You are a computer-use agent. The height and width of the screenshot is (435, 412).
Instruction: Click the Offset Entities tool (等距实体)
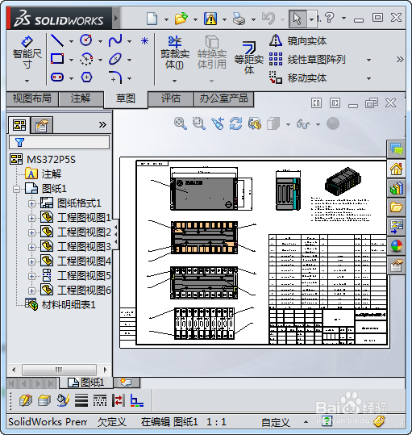[x=248, y=58]
